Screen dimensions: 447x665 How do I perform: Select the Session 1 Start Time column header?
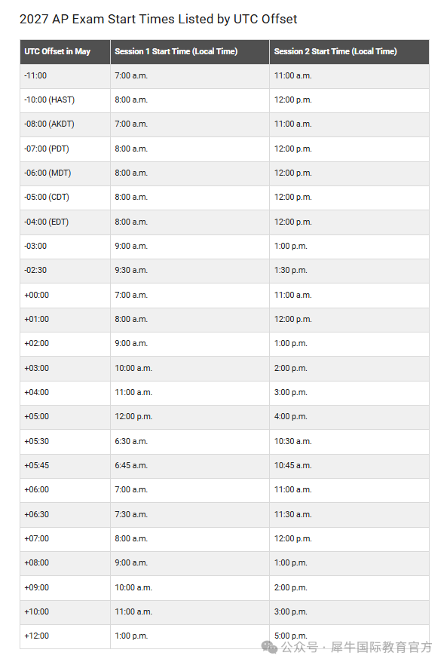tap(190, 52)
